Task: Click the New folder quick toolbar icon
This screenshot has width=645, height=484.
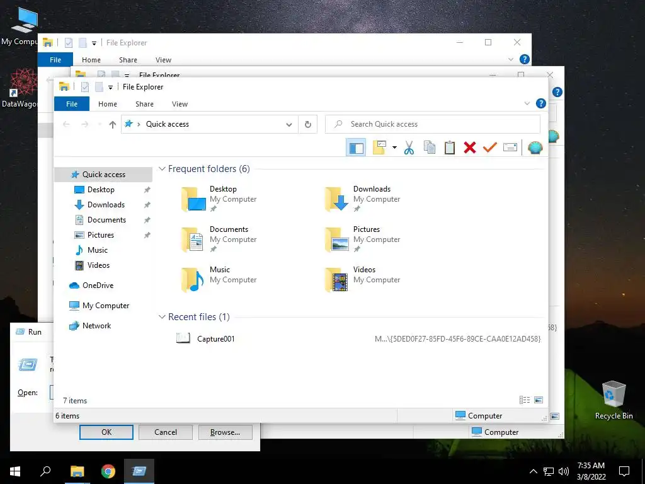Action: (99, 87)
